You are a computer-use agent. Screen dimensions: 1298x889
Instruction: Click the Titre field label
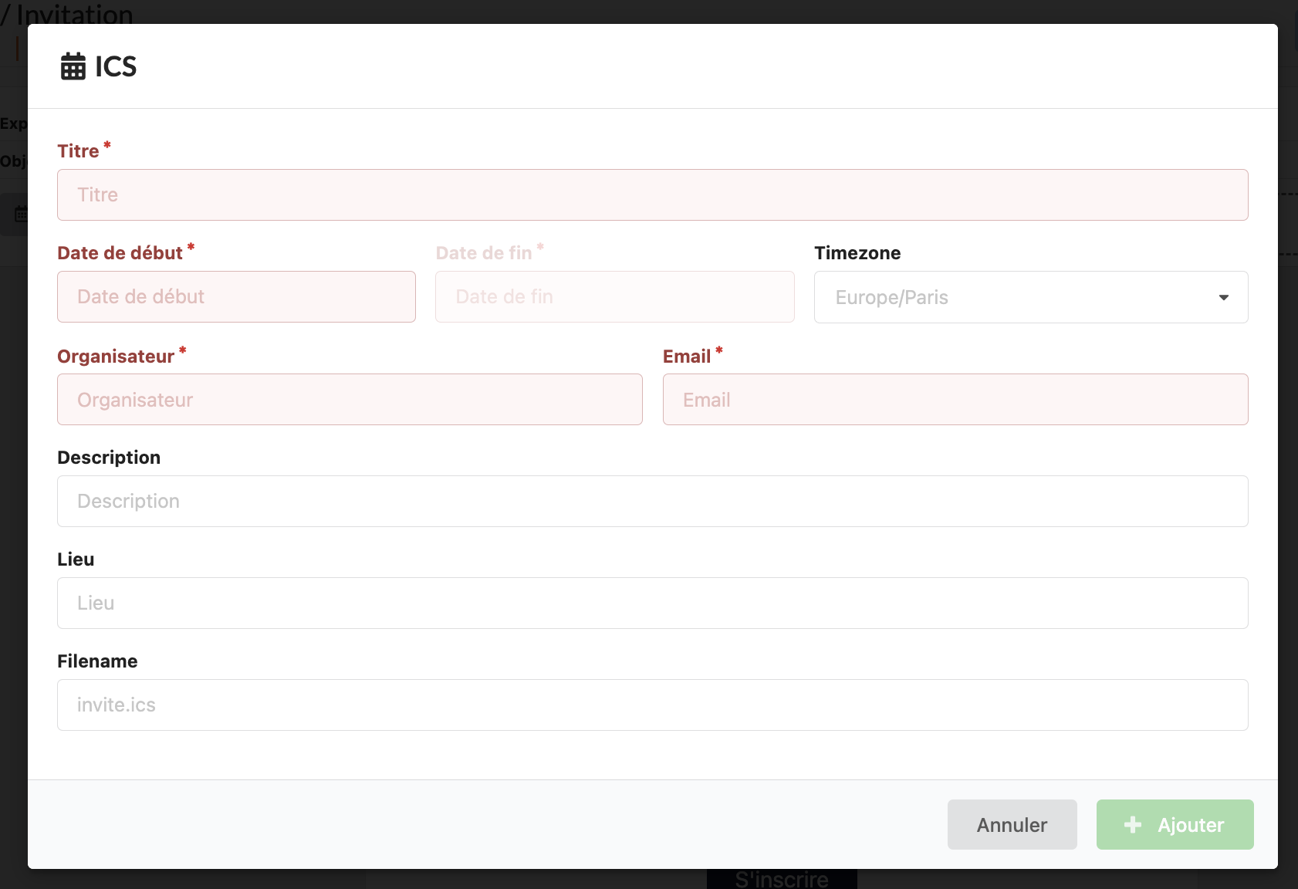pos(78,151)
